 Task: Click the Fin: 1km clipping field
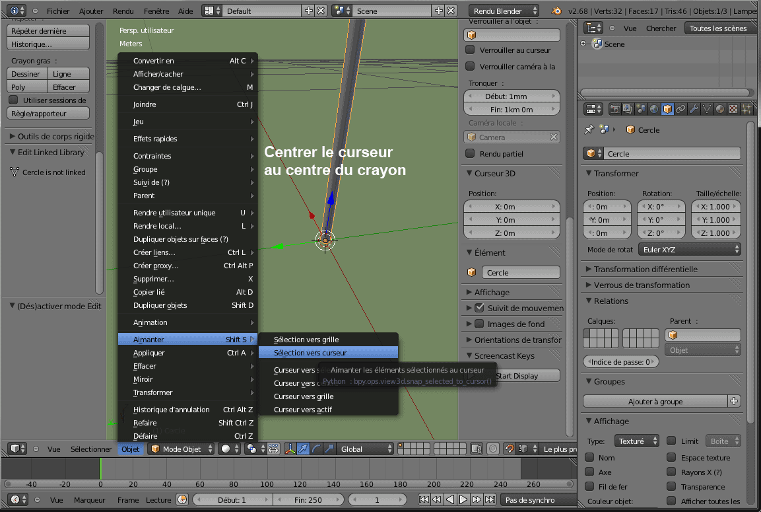pyautogui.click(x=512, y=109)
